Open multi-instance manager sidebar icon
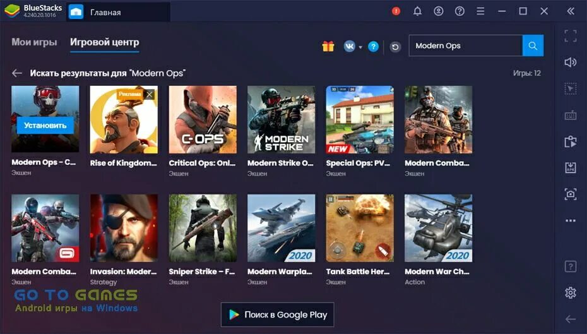The height and width of the screenshot is (334, 587). 571,141
